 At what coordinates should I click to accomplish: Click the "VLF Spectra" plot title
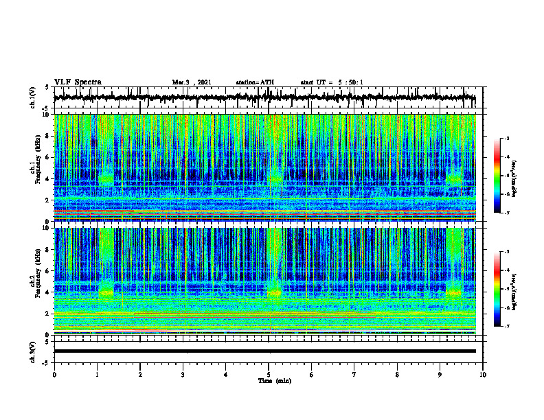[x=78, y=82]
